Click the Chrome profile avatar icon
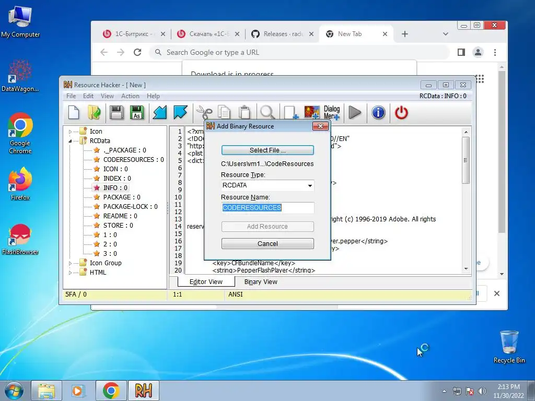535x401 pixels. 478,52
